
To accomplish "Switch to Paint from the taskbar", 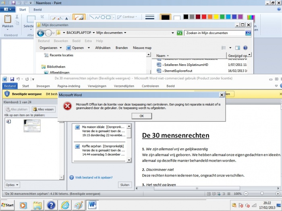I will point(79,205).
